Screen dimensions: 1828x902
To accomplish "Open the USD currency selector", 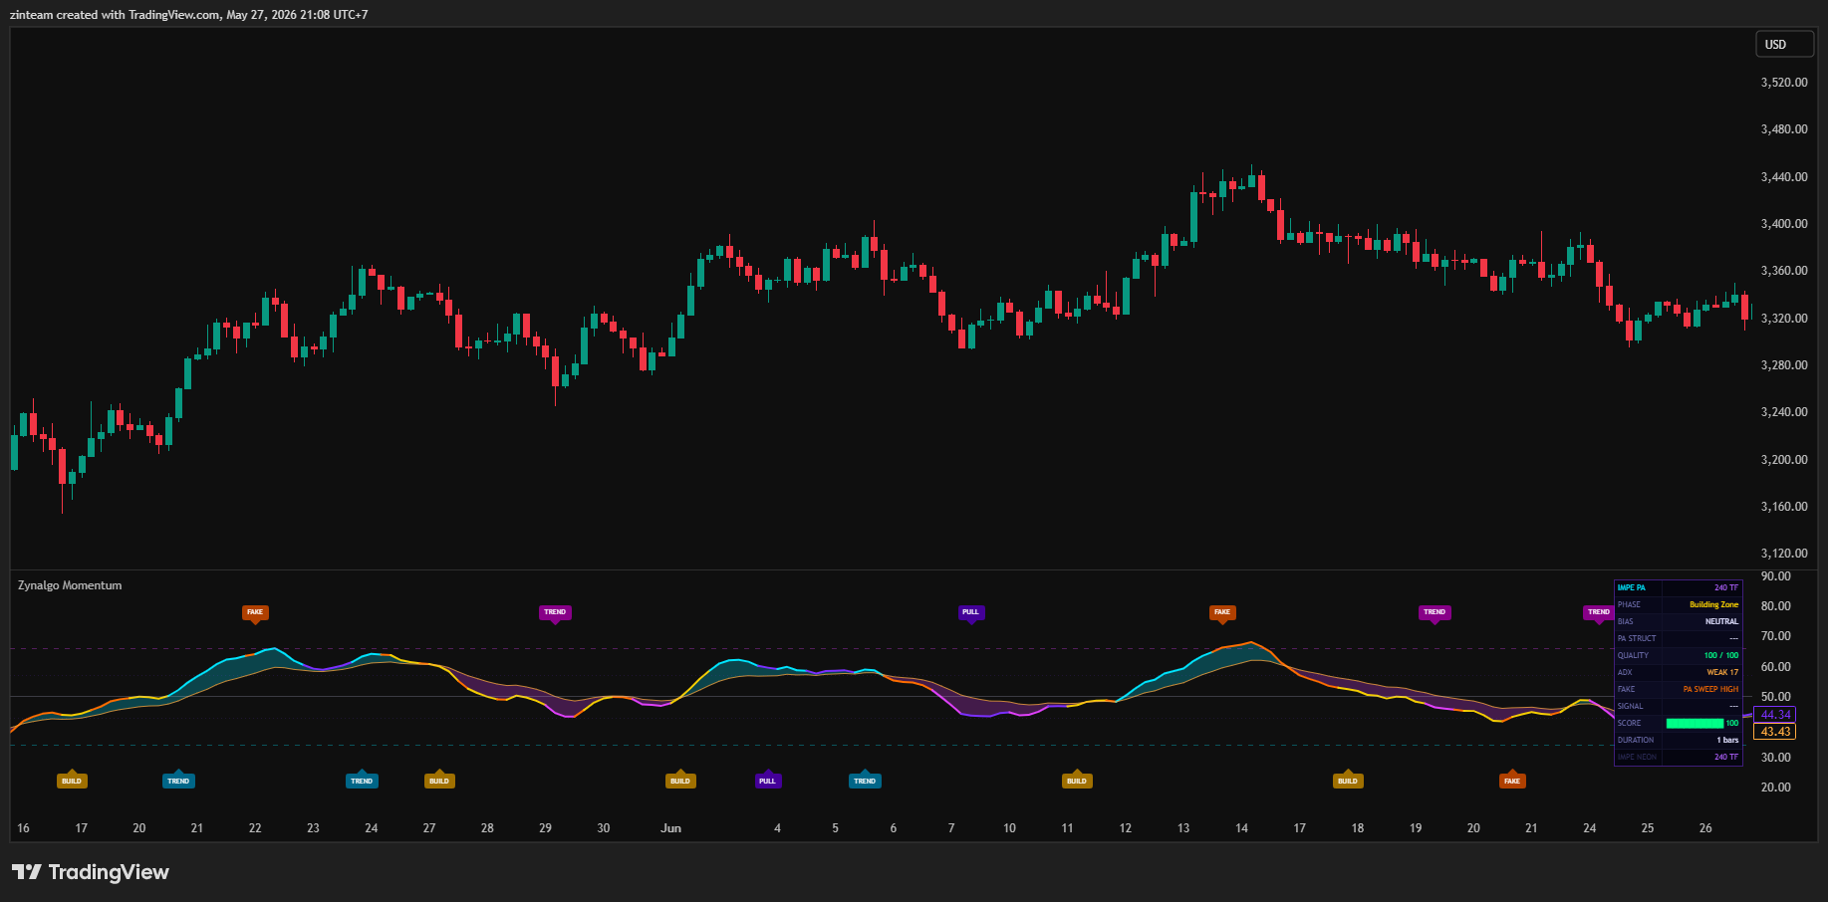I will [x=1783, y=44].
